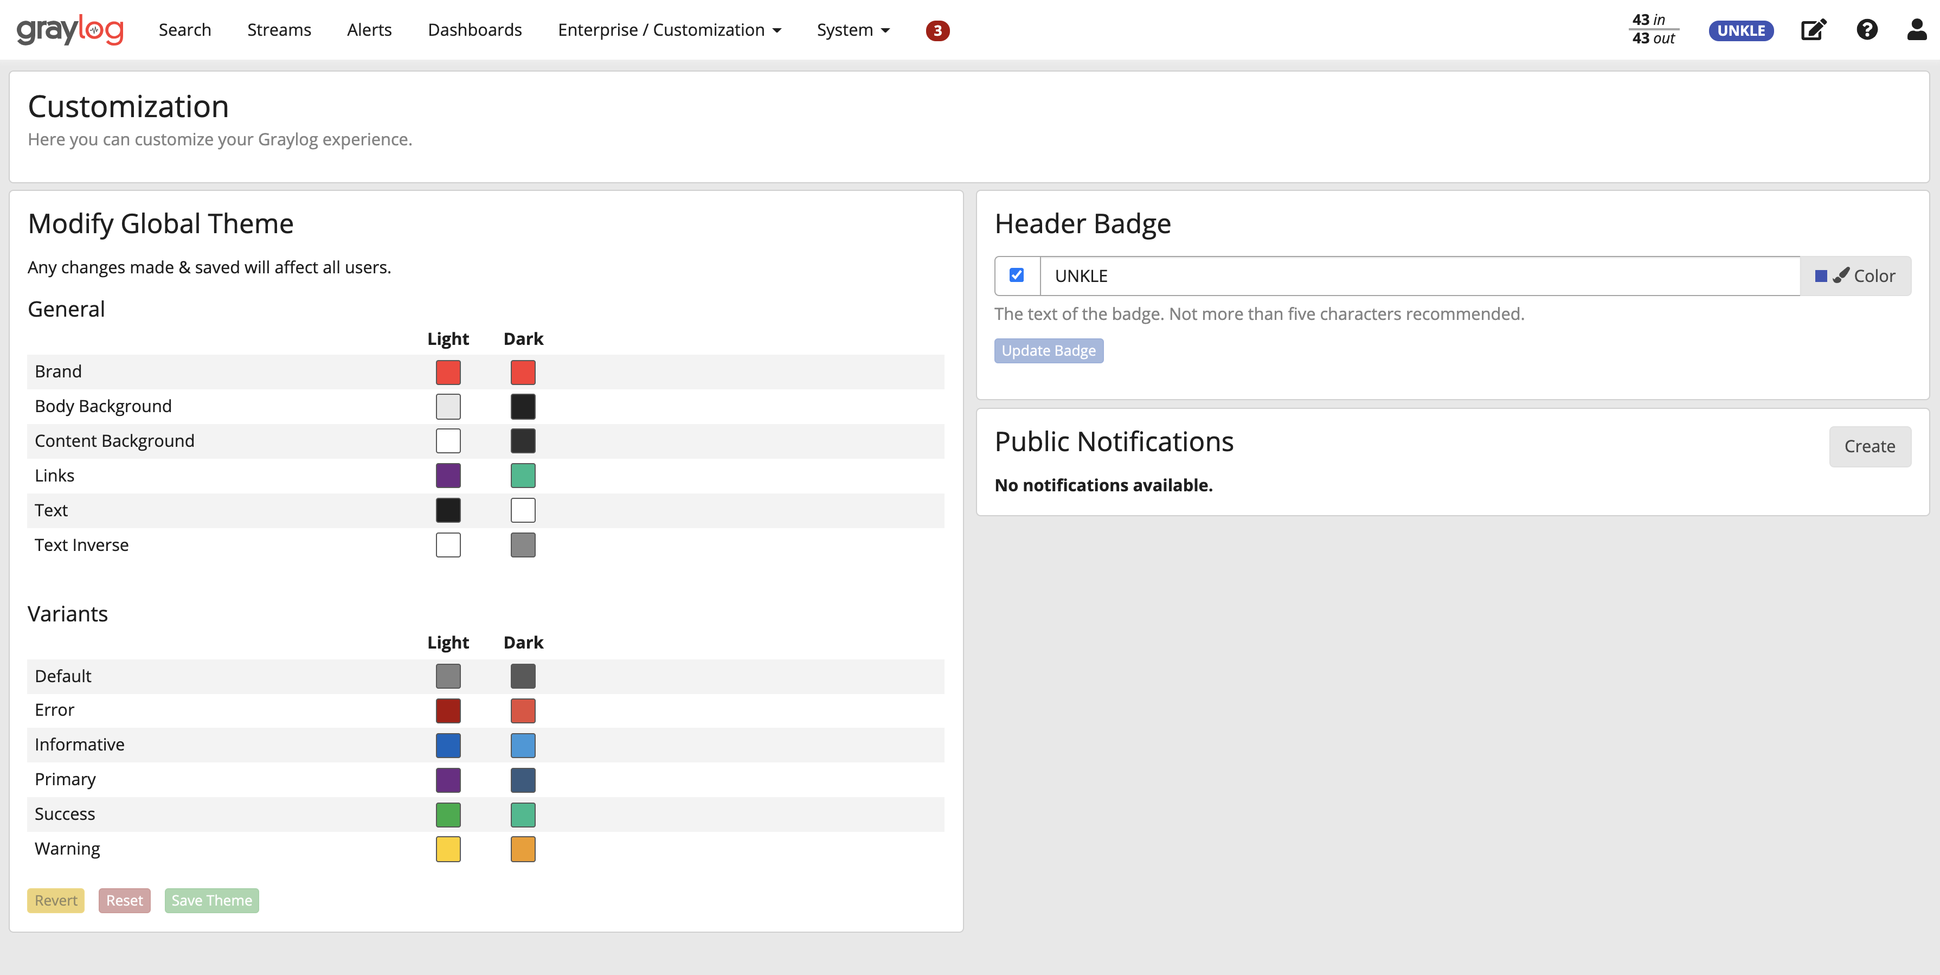Select the Dark Warning color swatch

(523, 849)
